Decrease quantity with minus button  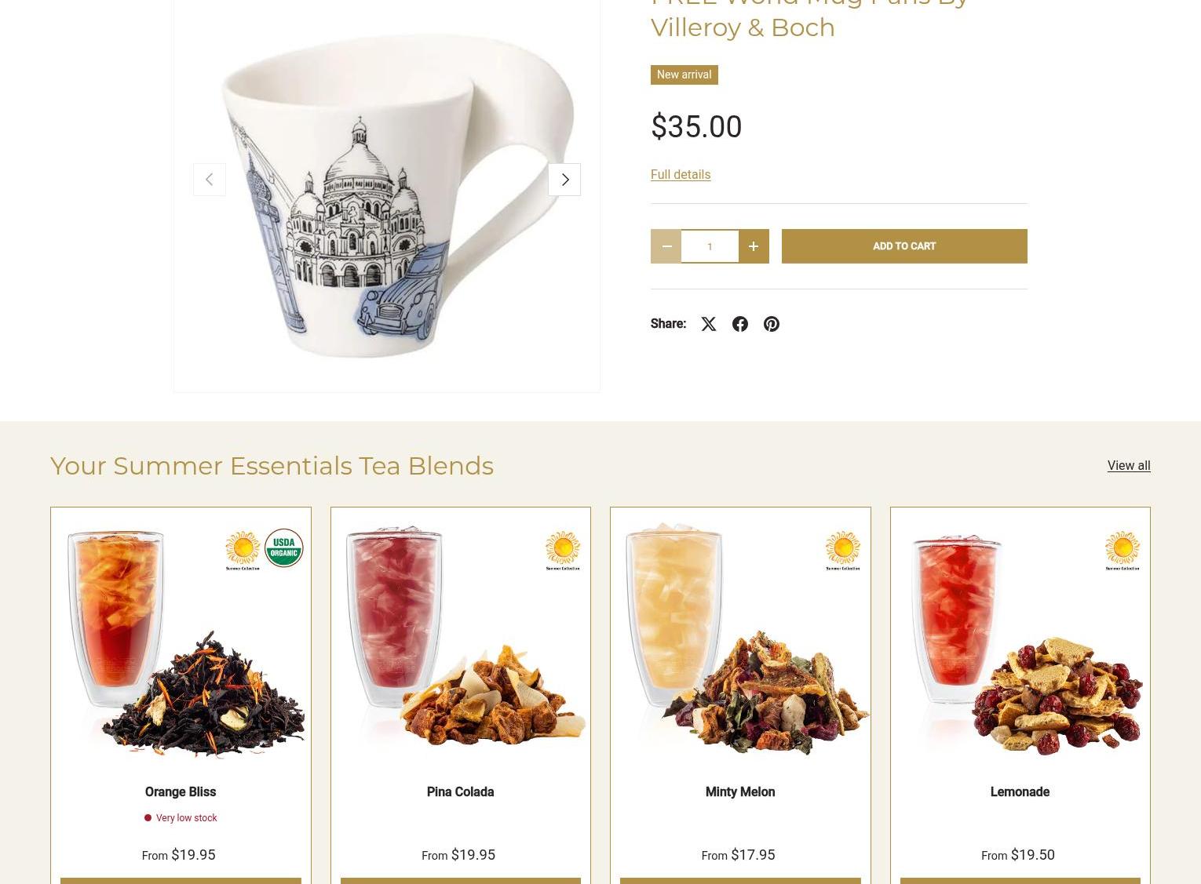point(666,246)
